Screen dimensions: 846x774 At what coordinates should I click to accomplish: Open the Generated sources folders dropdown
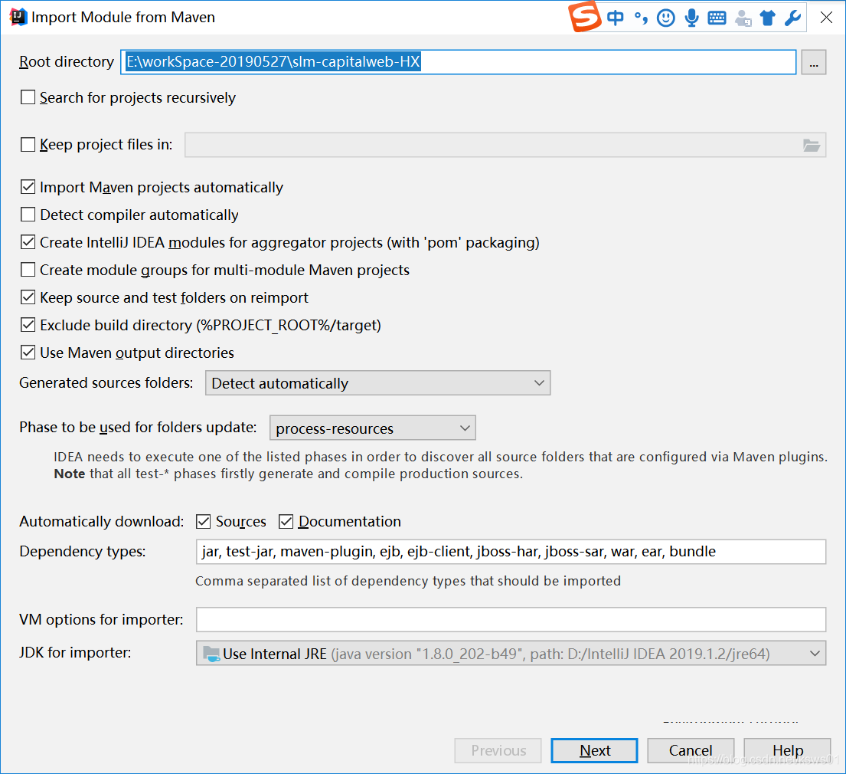[x=377, y=383]
